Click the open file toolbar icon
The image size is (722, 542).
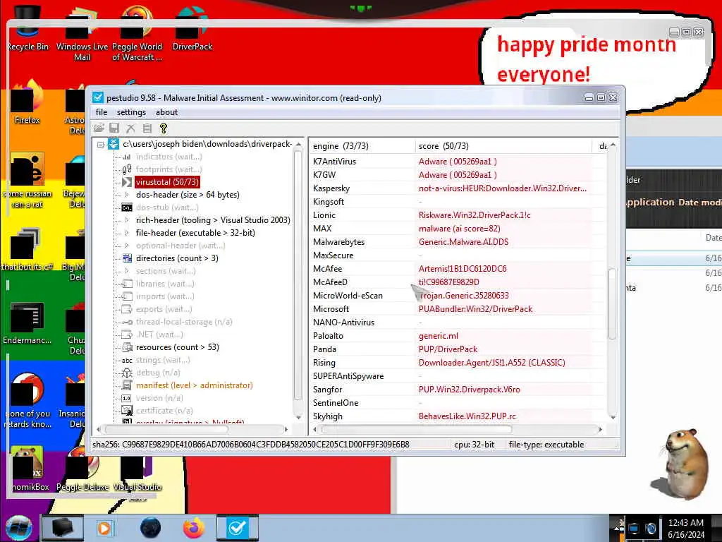click(99, 128)
